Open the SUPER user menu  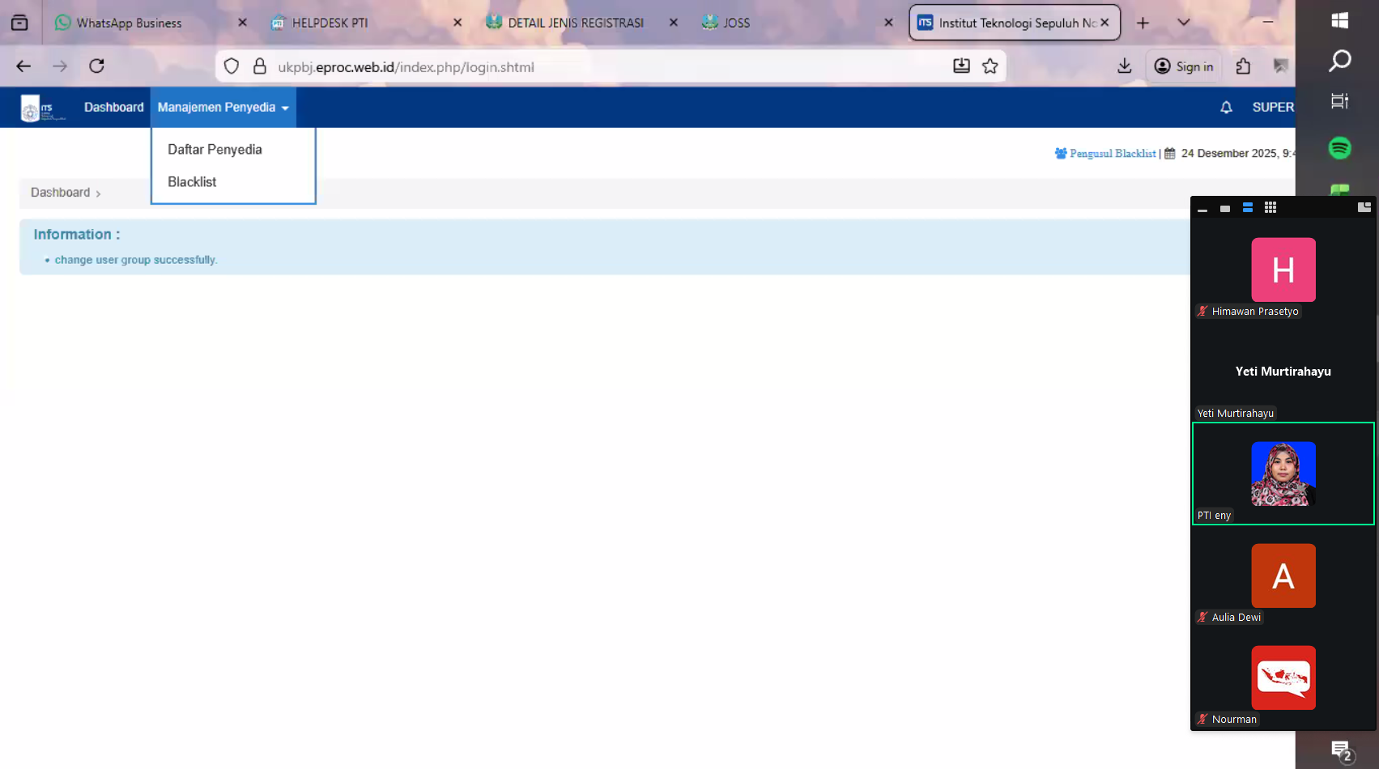coord(1273,108)
